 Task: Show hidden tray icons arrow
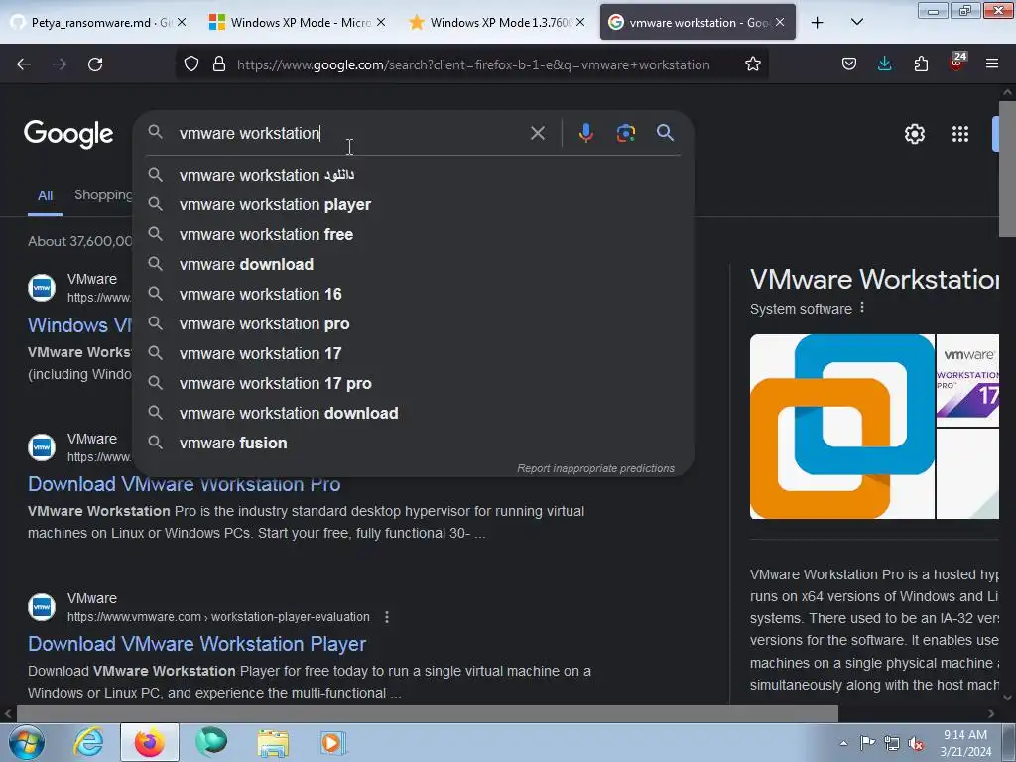(843, 744)
